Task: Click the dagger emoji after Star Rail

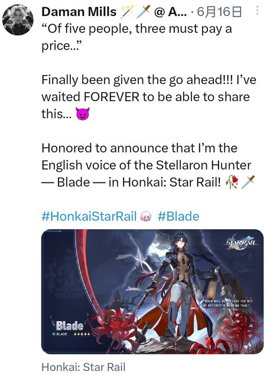Action: click(x=248, y=182)
